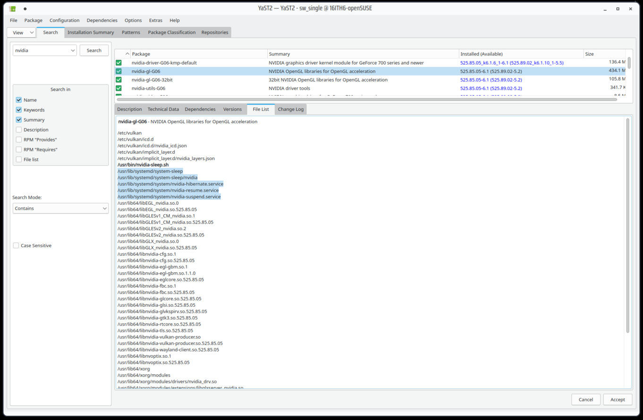Open the Description details tab
Viewport: 643px width, 420px height.
tap(129, 109)
